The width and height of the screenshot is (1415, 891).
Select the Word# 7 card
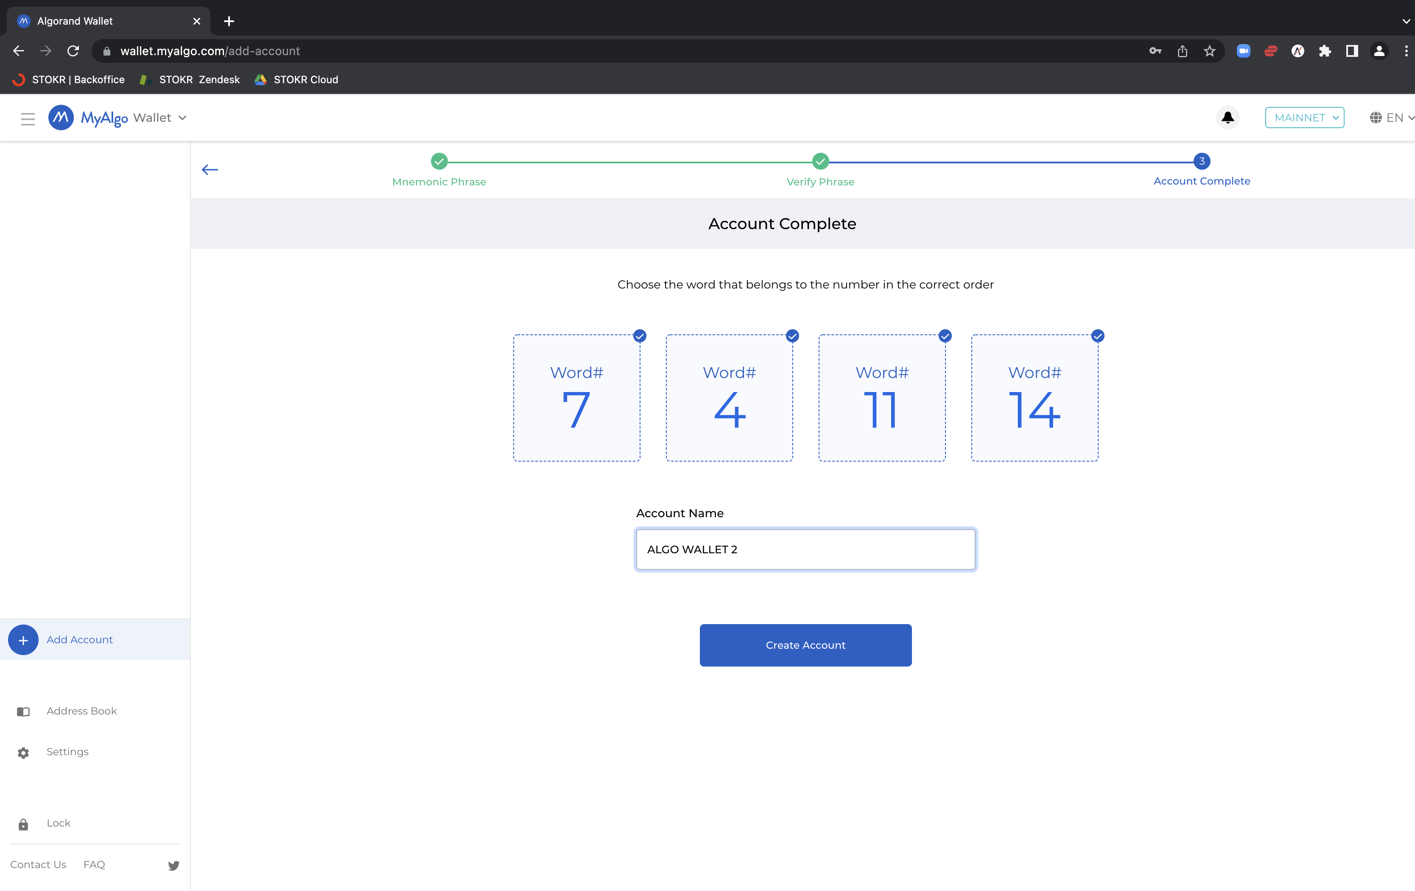tap(576, 398)
